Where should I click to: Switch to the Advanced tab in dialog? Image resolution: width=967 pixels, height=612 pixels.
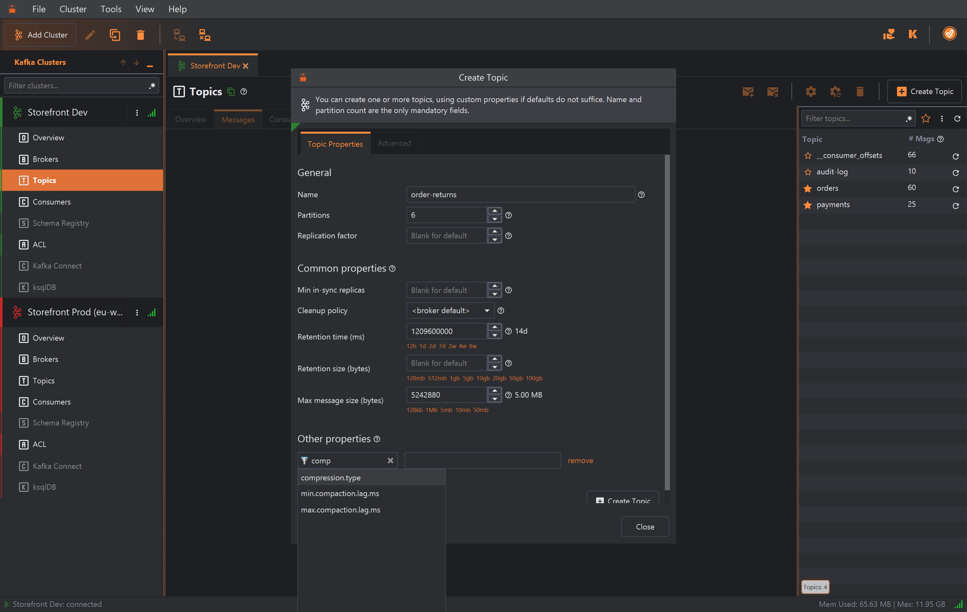(x=394, y=143)
